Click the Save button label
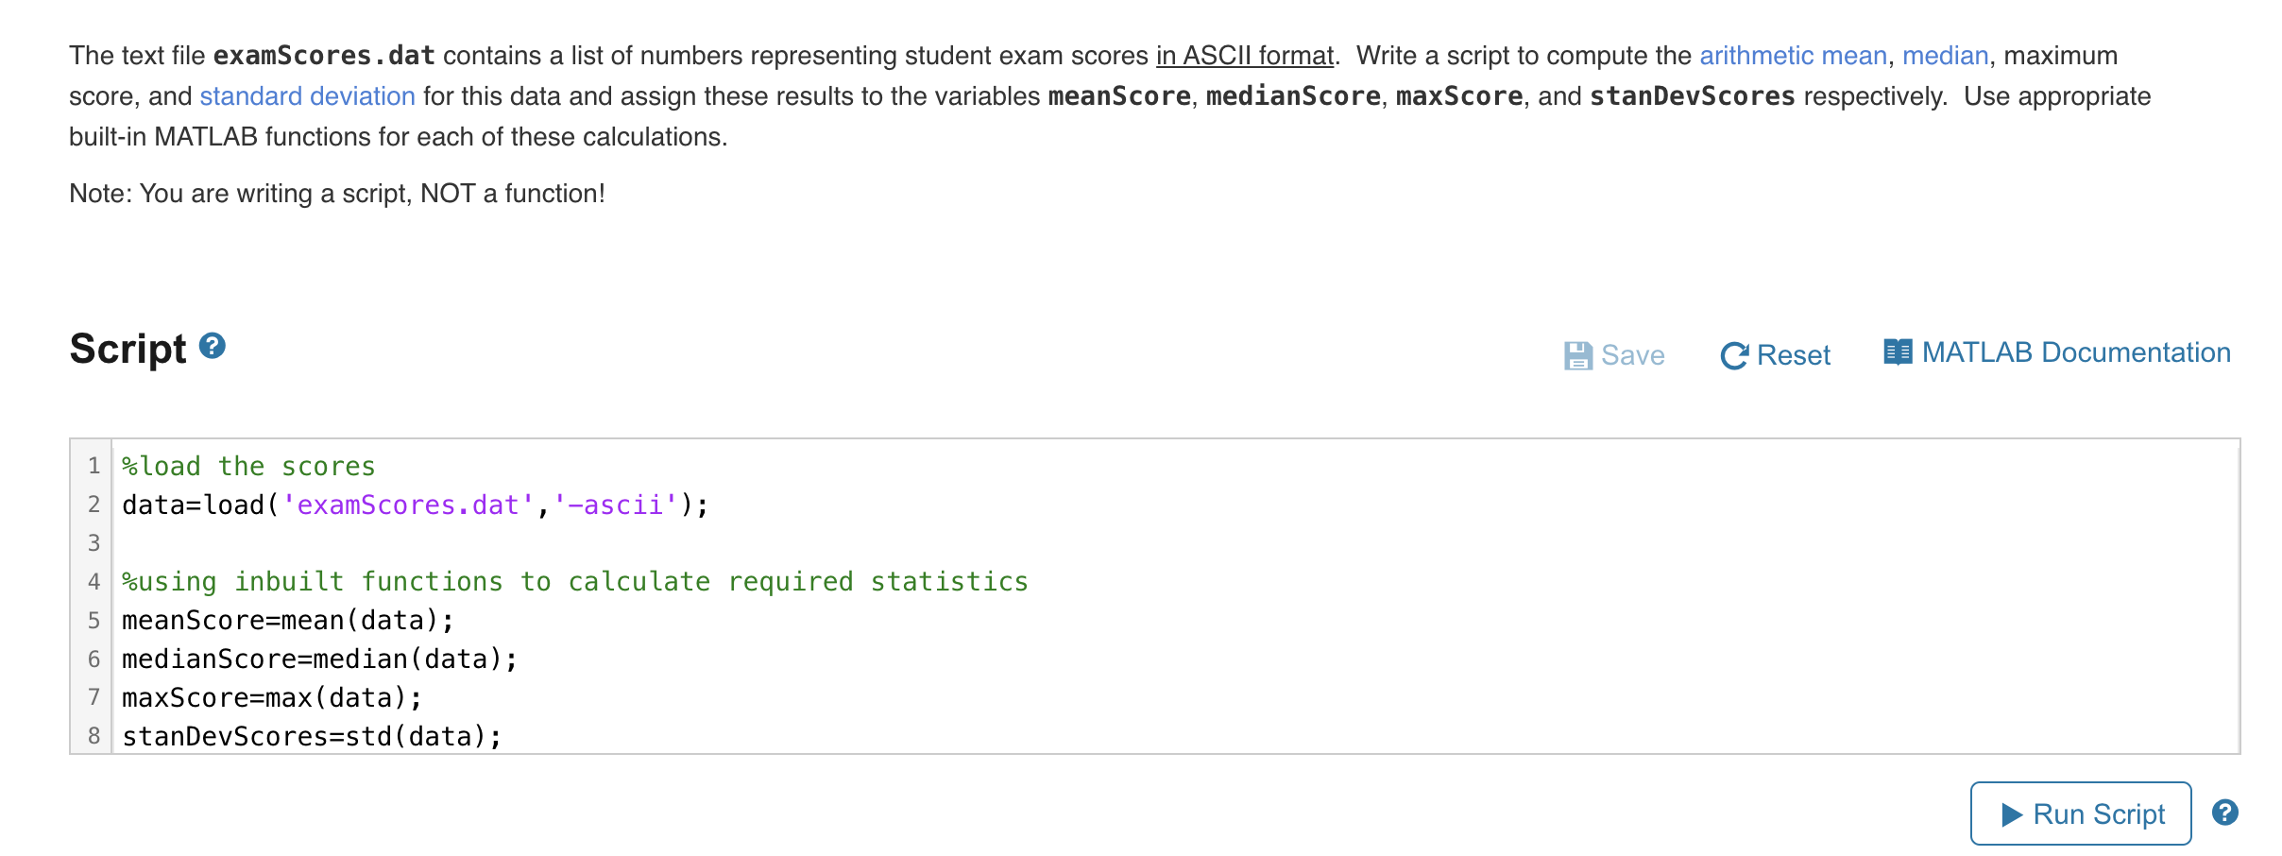Viewport: 2282px width, 856px height. point(1630,354)
